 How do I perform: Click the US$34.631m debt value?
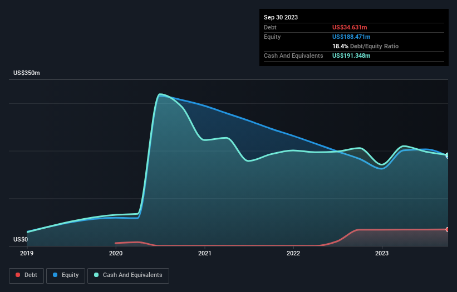[x=350, y=27]
